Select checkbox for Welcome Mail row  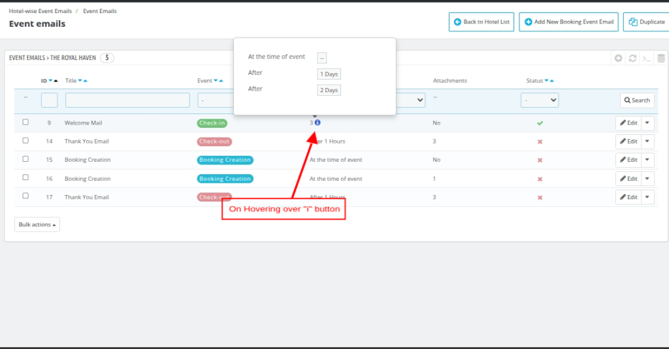tap(25, 122)
